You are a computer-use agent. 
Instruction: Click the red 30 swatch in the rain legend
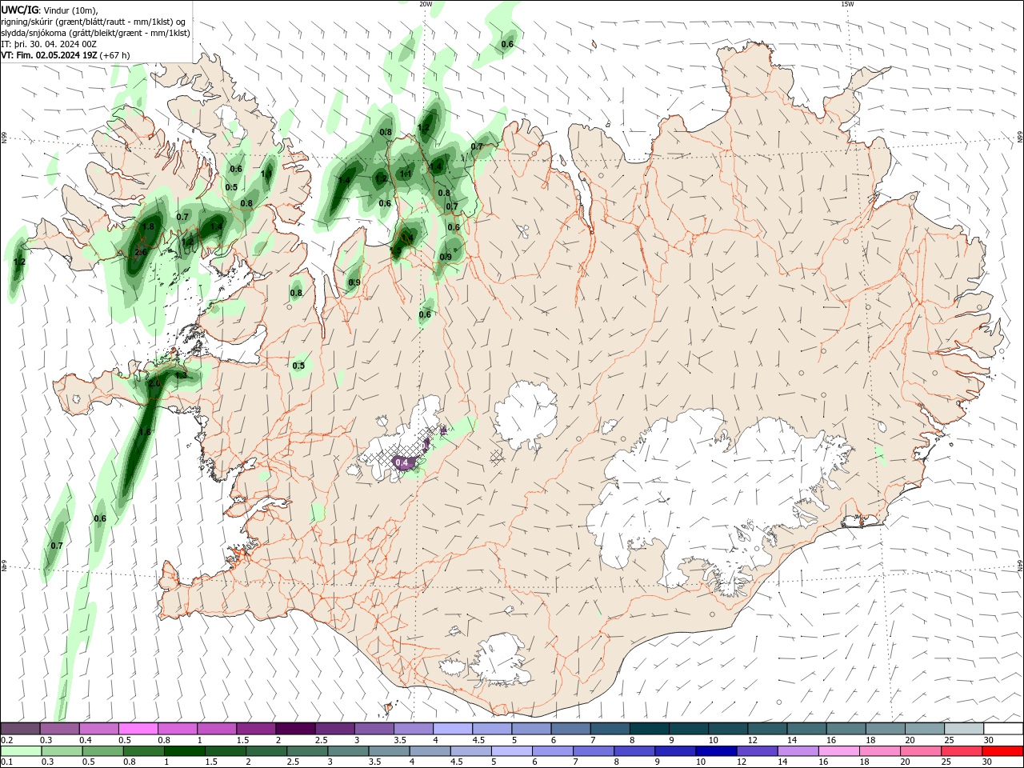(1003, 751)
